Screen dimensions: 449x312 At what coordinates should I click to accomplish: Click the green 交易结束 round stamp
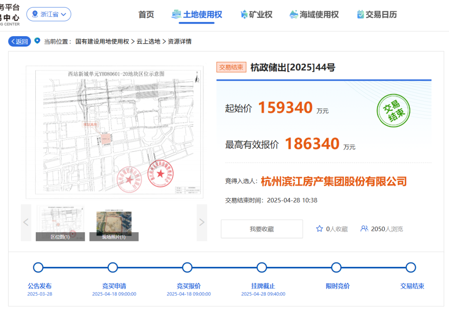(393, 111)
